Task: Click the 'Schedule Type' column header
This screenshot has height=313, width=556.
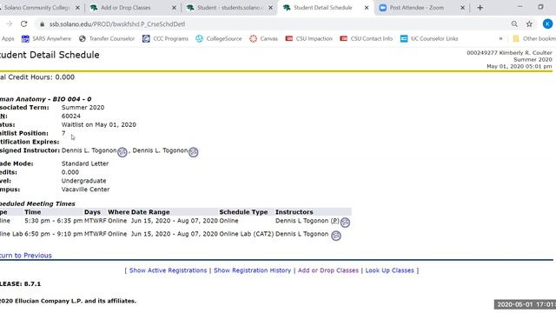Action: point(243,212)
